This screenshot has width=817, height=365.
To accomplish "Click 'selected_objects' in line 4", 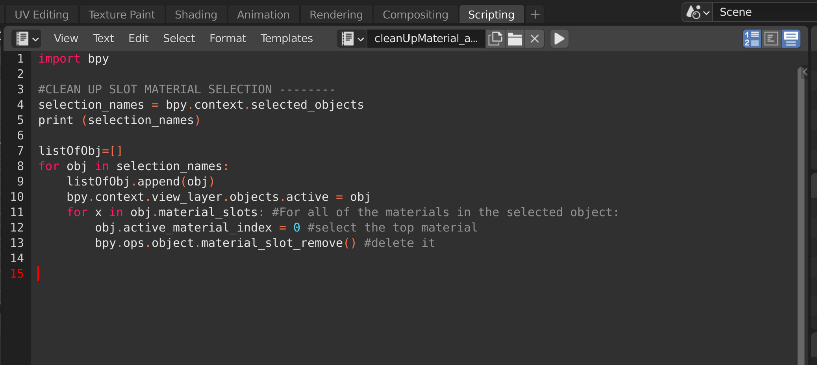I will pos(307,105).
